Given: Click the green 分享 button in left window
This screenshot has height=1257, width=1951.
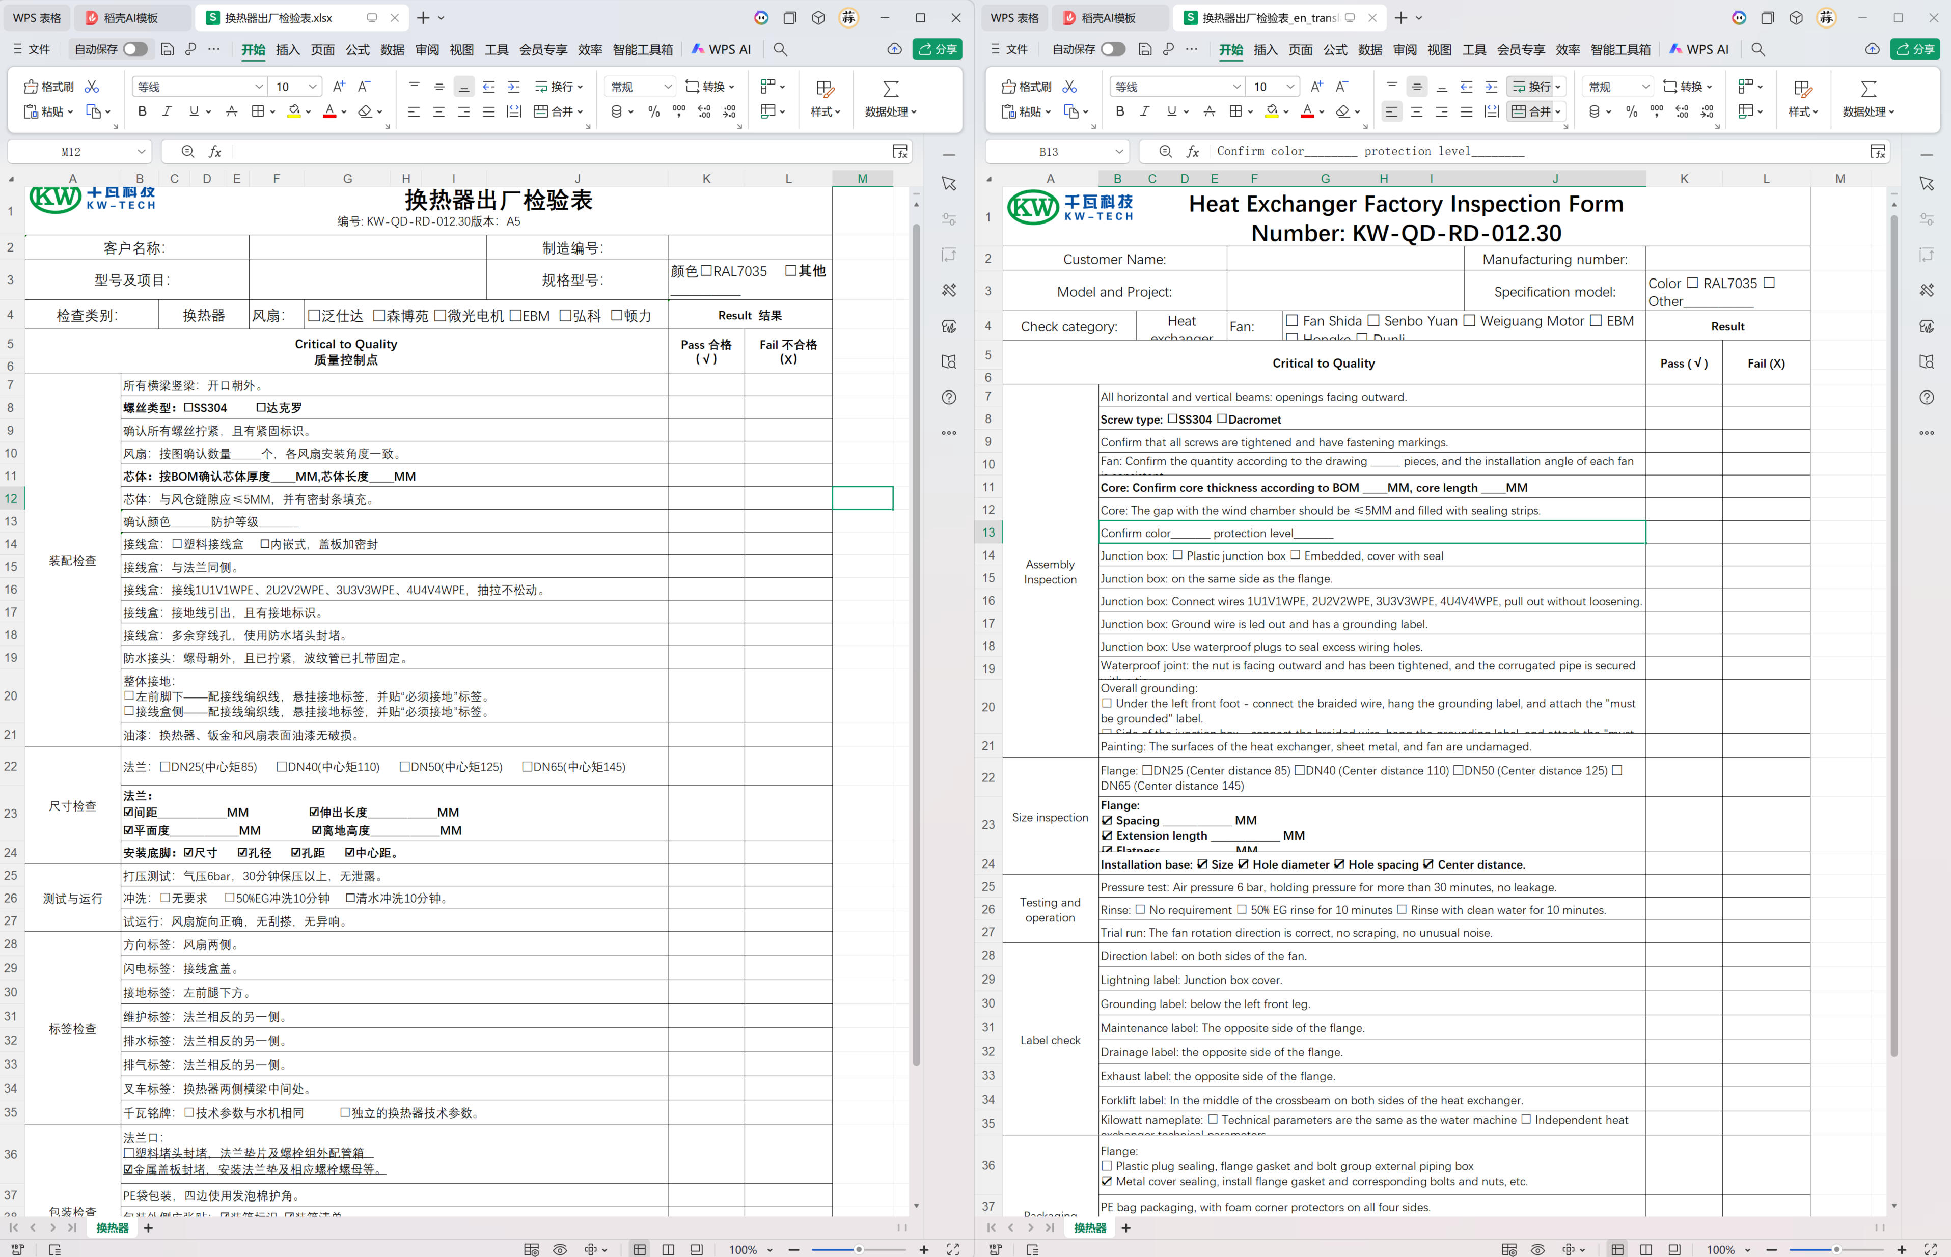Looking at the screenshot, I should coord(937,49).
